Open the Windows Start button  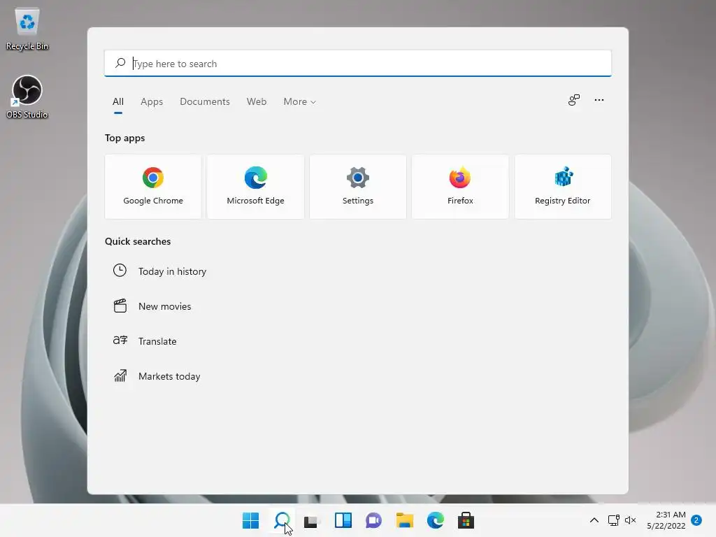pos(251,520)
